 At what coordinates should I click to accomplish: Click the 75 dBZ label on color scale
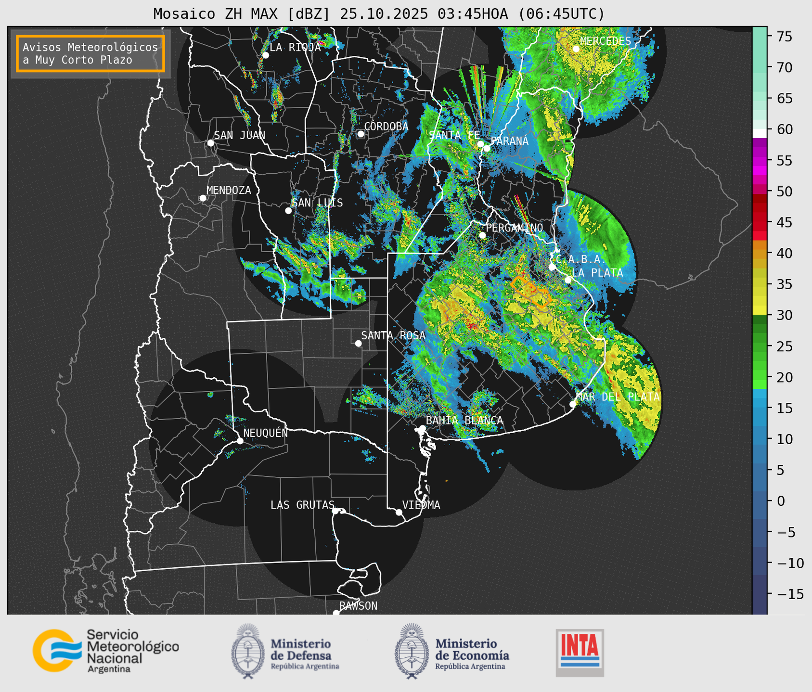pos(785,37)
